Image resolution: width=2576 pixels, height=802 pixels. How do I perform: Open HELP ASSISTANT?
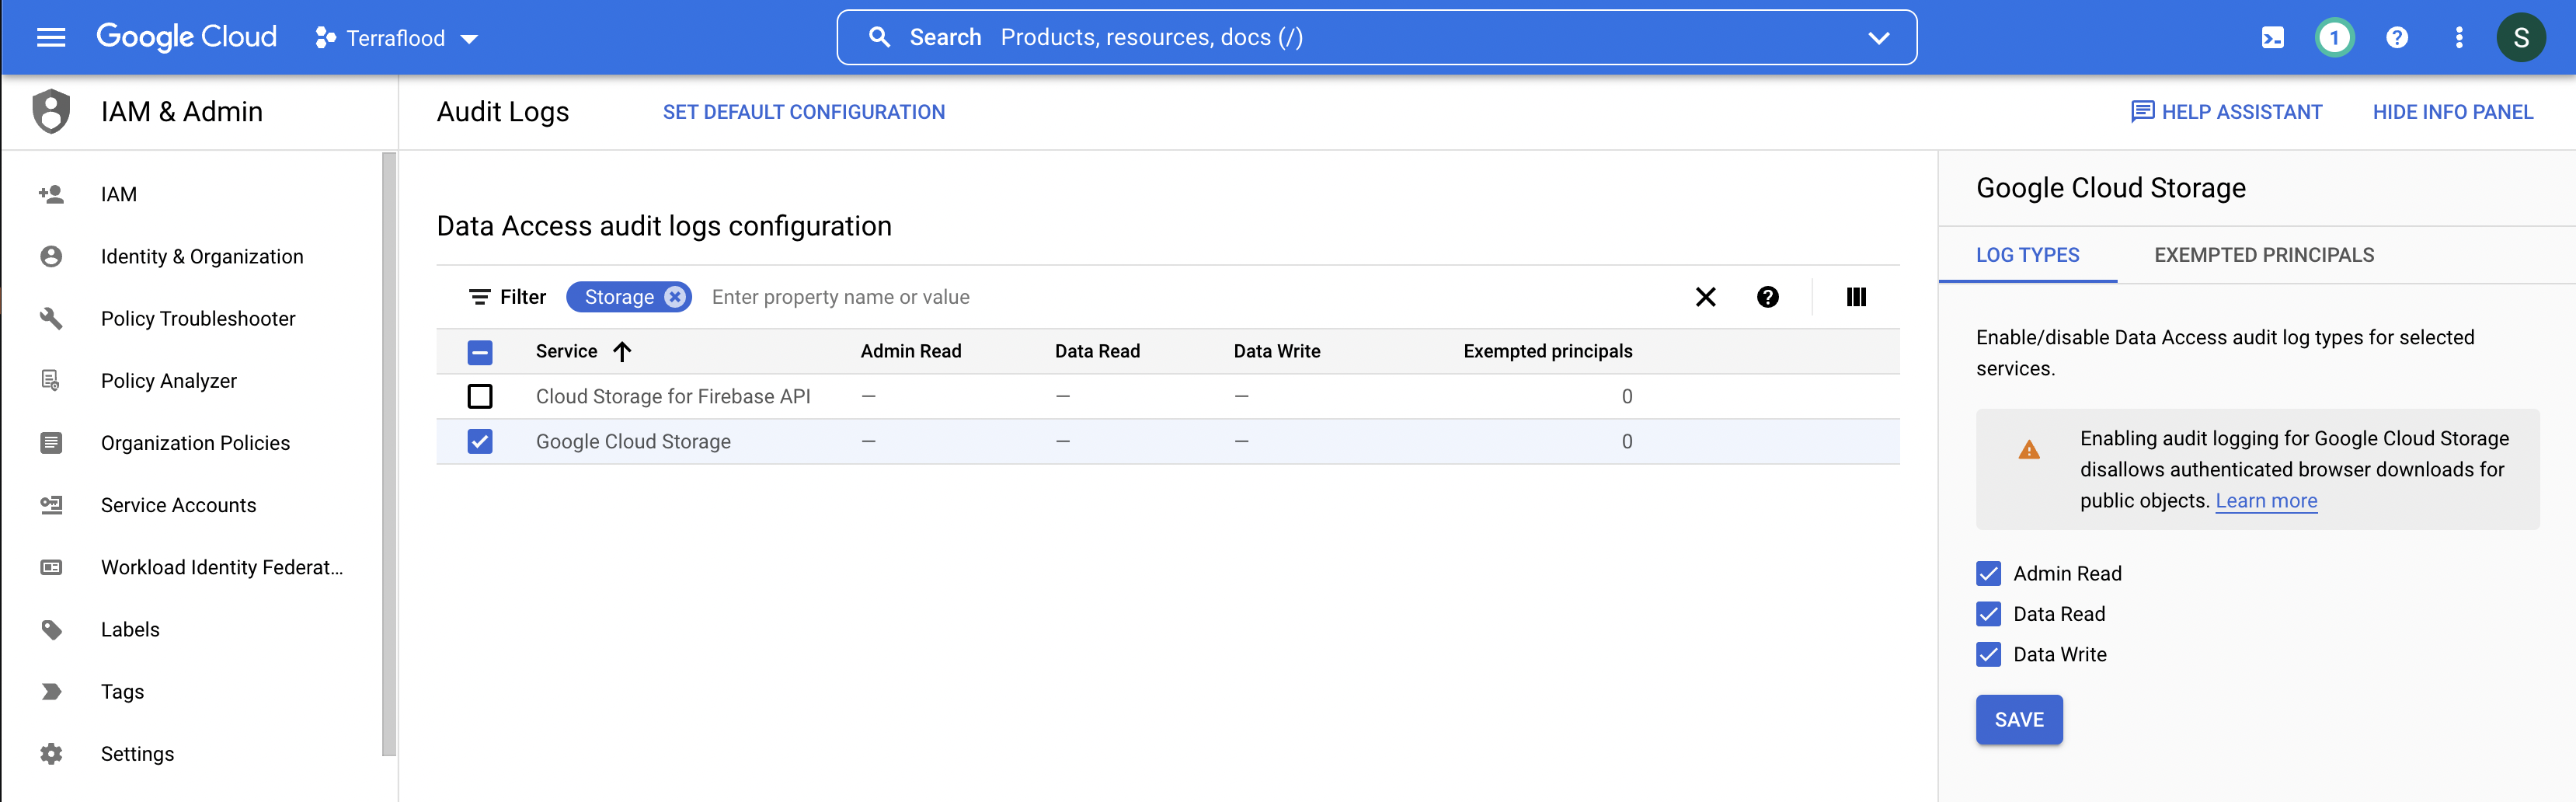click(2226, 112)
